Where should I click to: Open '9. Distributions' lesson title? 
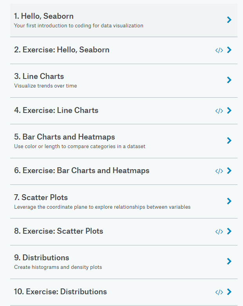[41, 258]
